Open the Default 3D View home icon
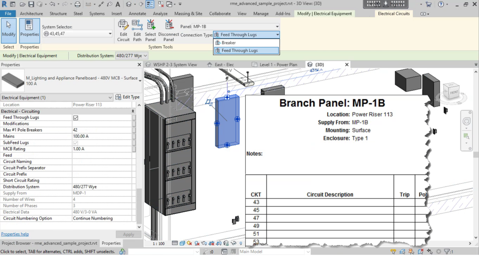 [x=128, y=4]
